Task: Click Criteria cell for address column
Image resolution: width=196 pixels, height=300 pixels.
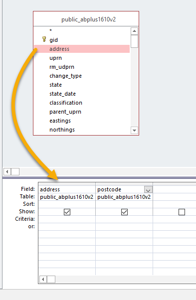Action: pyautogui.click(x=67, y=219)
